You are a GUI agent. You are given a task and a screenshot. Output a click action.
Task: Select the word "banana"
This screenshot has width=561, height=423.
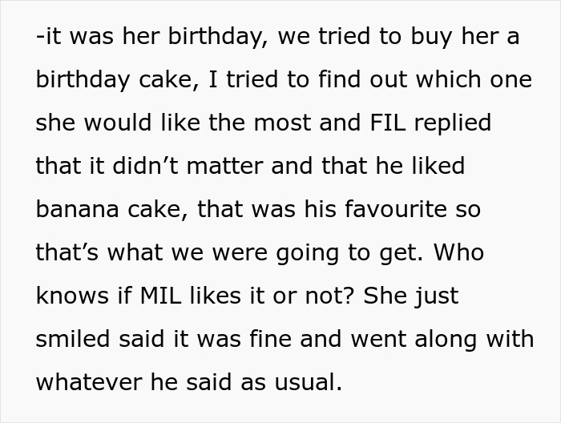coord(78,210)
